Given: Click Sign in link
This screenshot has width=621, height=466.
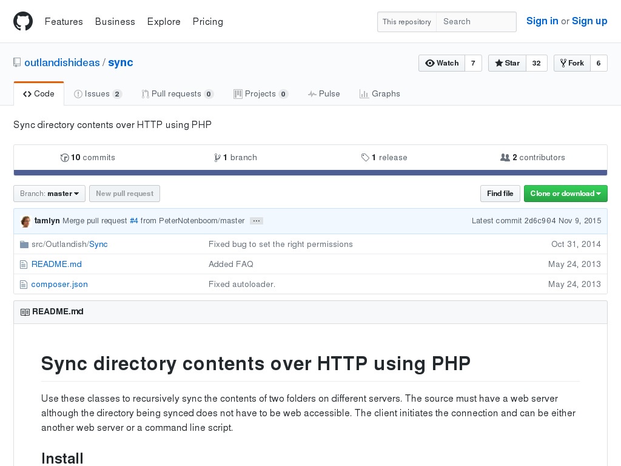Looking at the screenshot, I should pyautogui.click(x=542, y=21).
